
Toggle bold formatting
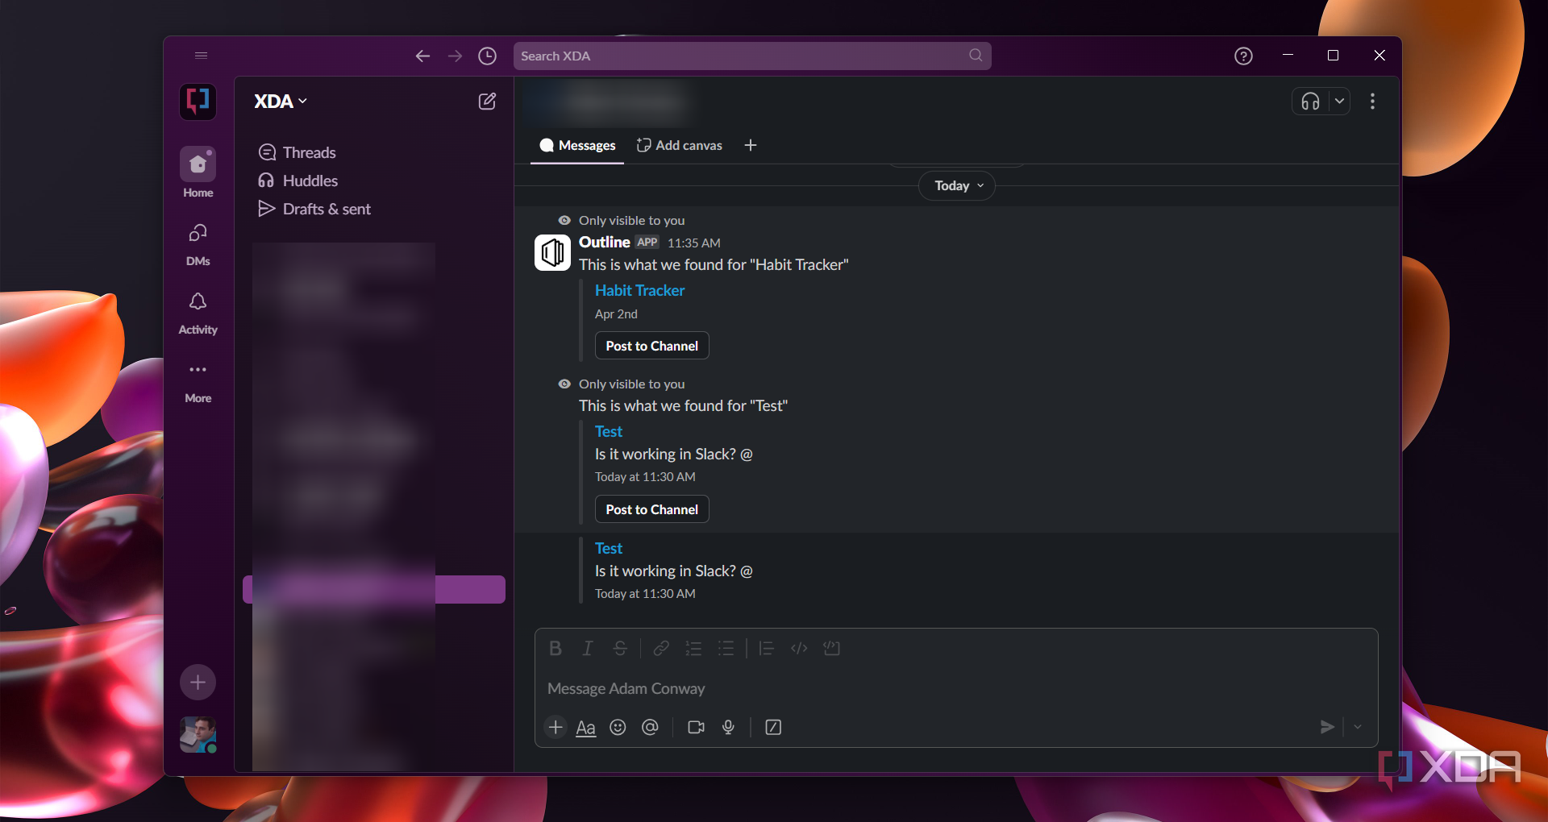556,648
